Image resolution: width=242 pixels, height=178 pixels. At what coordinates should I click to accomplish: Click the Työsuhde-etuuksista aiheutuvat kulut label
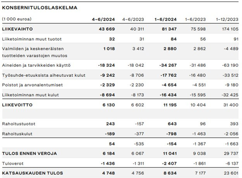pyautogui.click(x=44, y=75)
